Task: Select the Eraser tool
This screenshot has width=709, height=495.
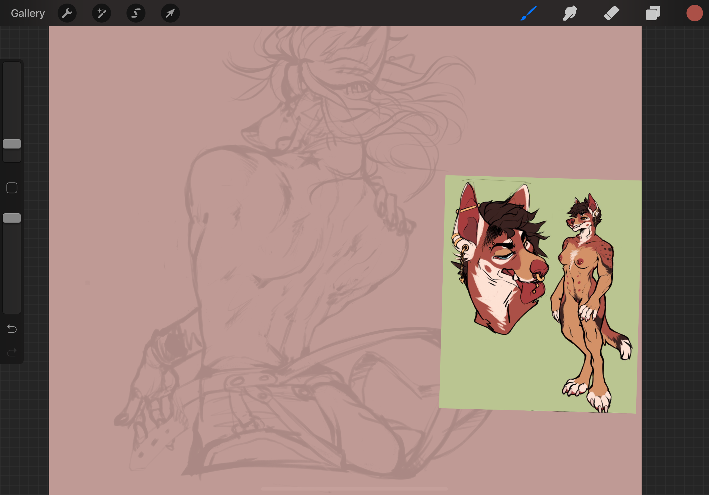Action: [611, 13]
